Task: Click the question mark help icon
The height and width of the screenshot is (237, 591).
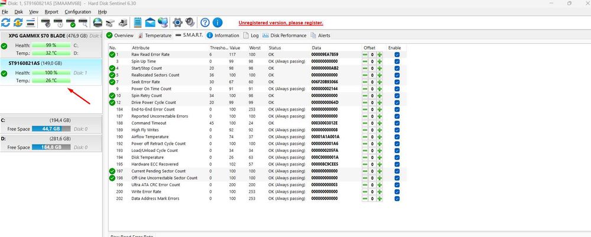Action: 204,22
